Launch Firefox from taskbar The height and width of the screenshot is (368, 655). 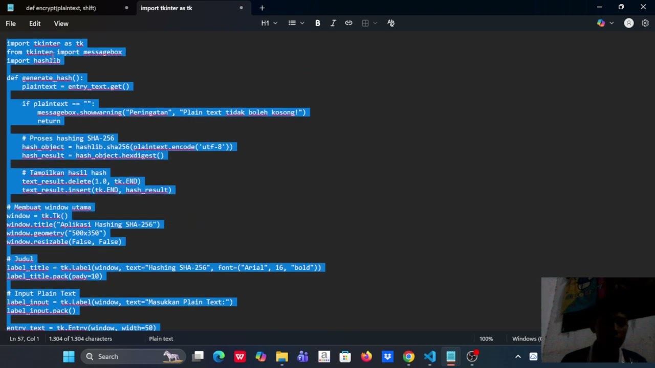366,356
